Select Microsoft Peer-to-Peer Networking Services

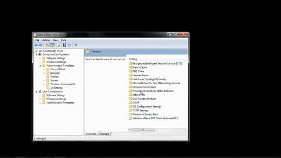[x=156, y=83]
